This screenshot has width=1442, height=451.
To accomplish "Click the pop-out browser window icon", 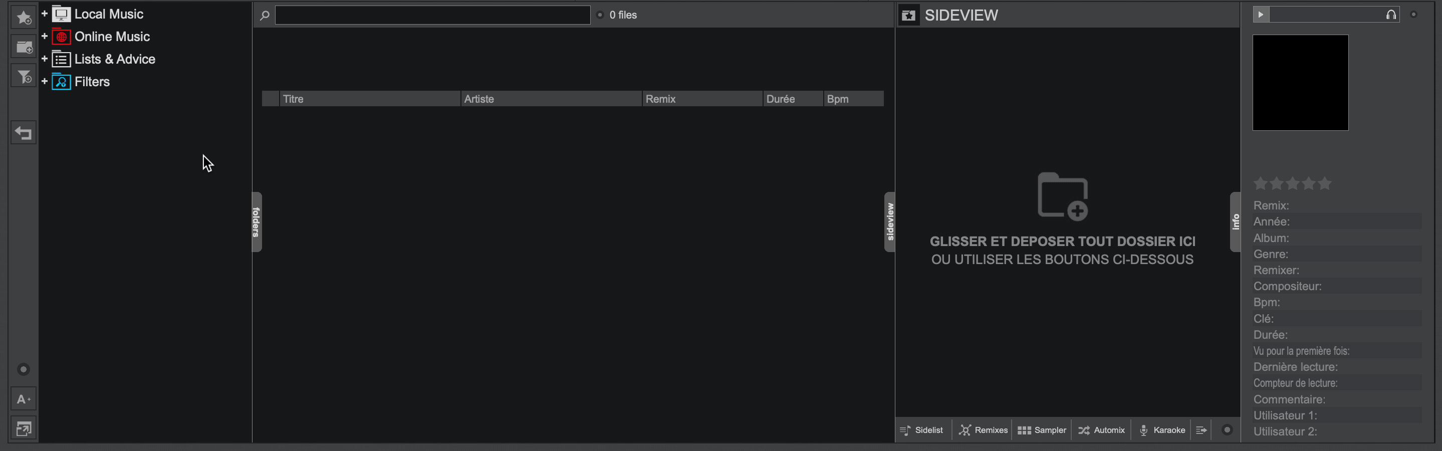I will coord(24,428).
